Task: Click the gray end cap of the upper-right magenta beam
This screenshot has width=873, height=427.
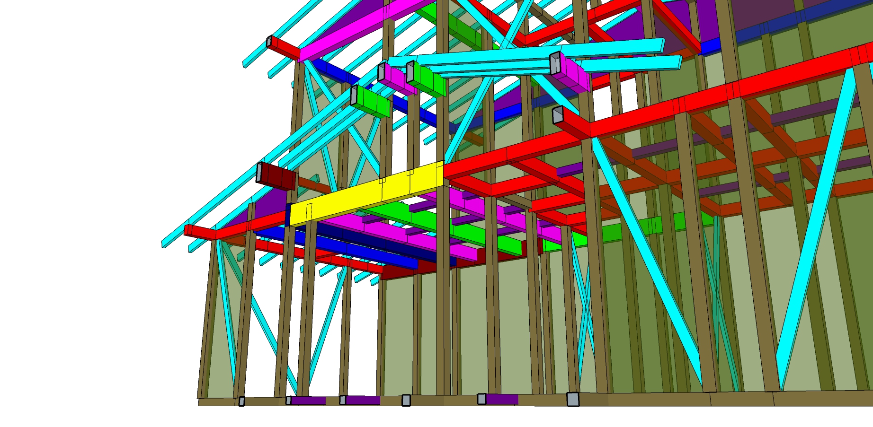Action: 555,63
